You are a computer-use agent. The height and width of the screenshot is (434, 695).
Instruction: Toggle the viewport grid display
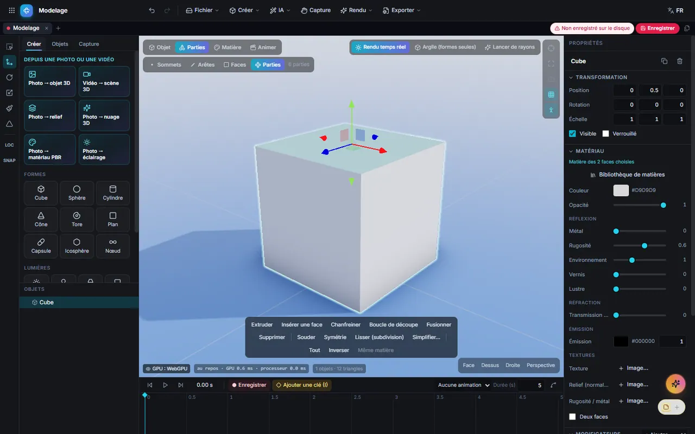[x=551, y=94]
